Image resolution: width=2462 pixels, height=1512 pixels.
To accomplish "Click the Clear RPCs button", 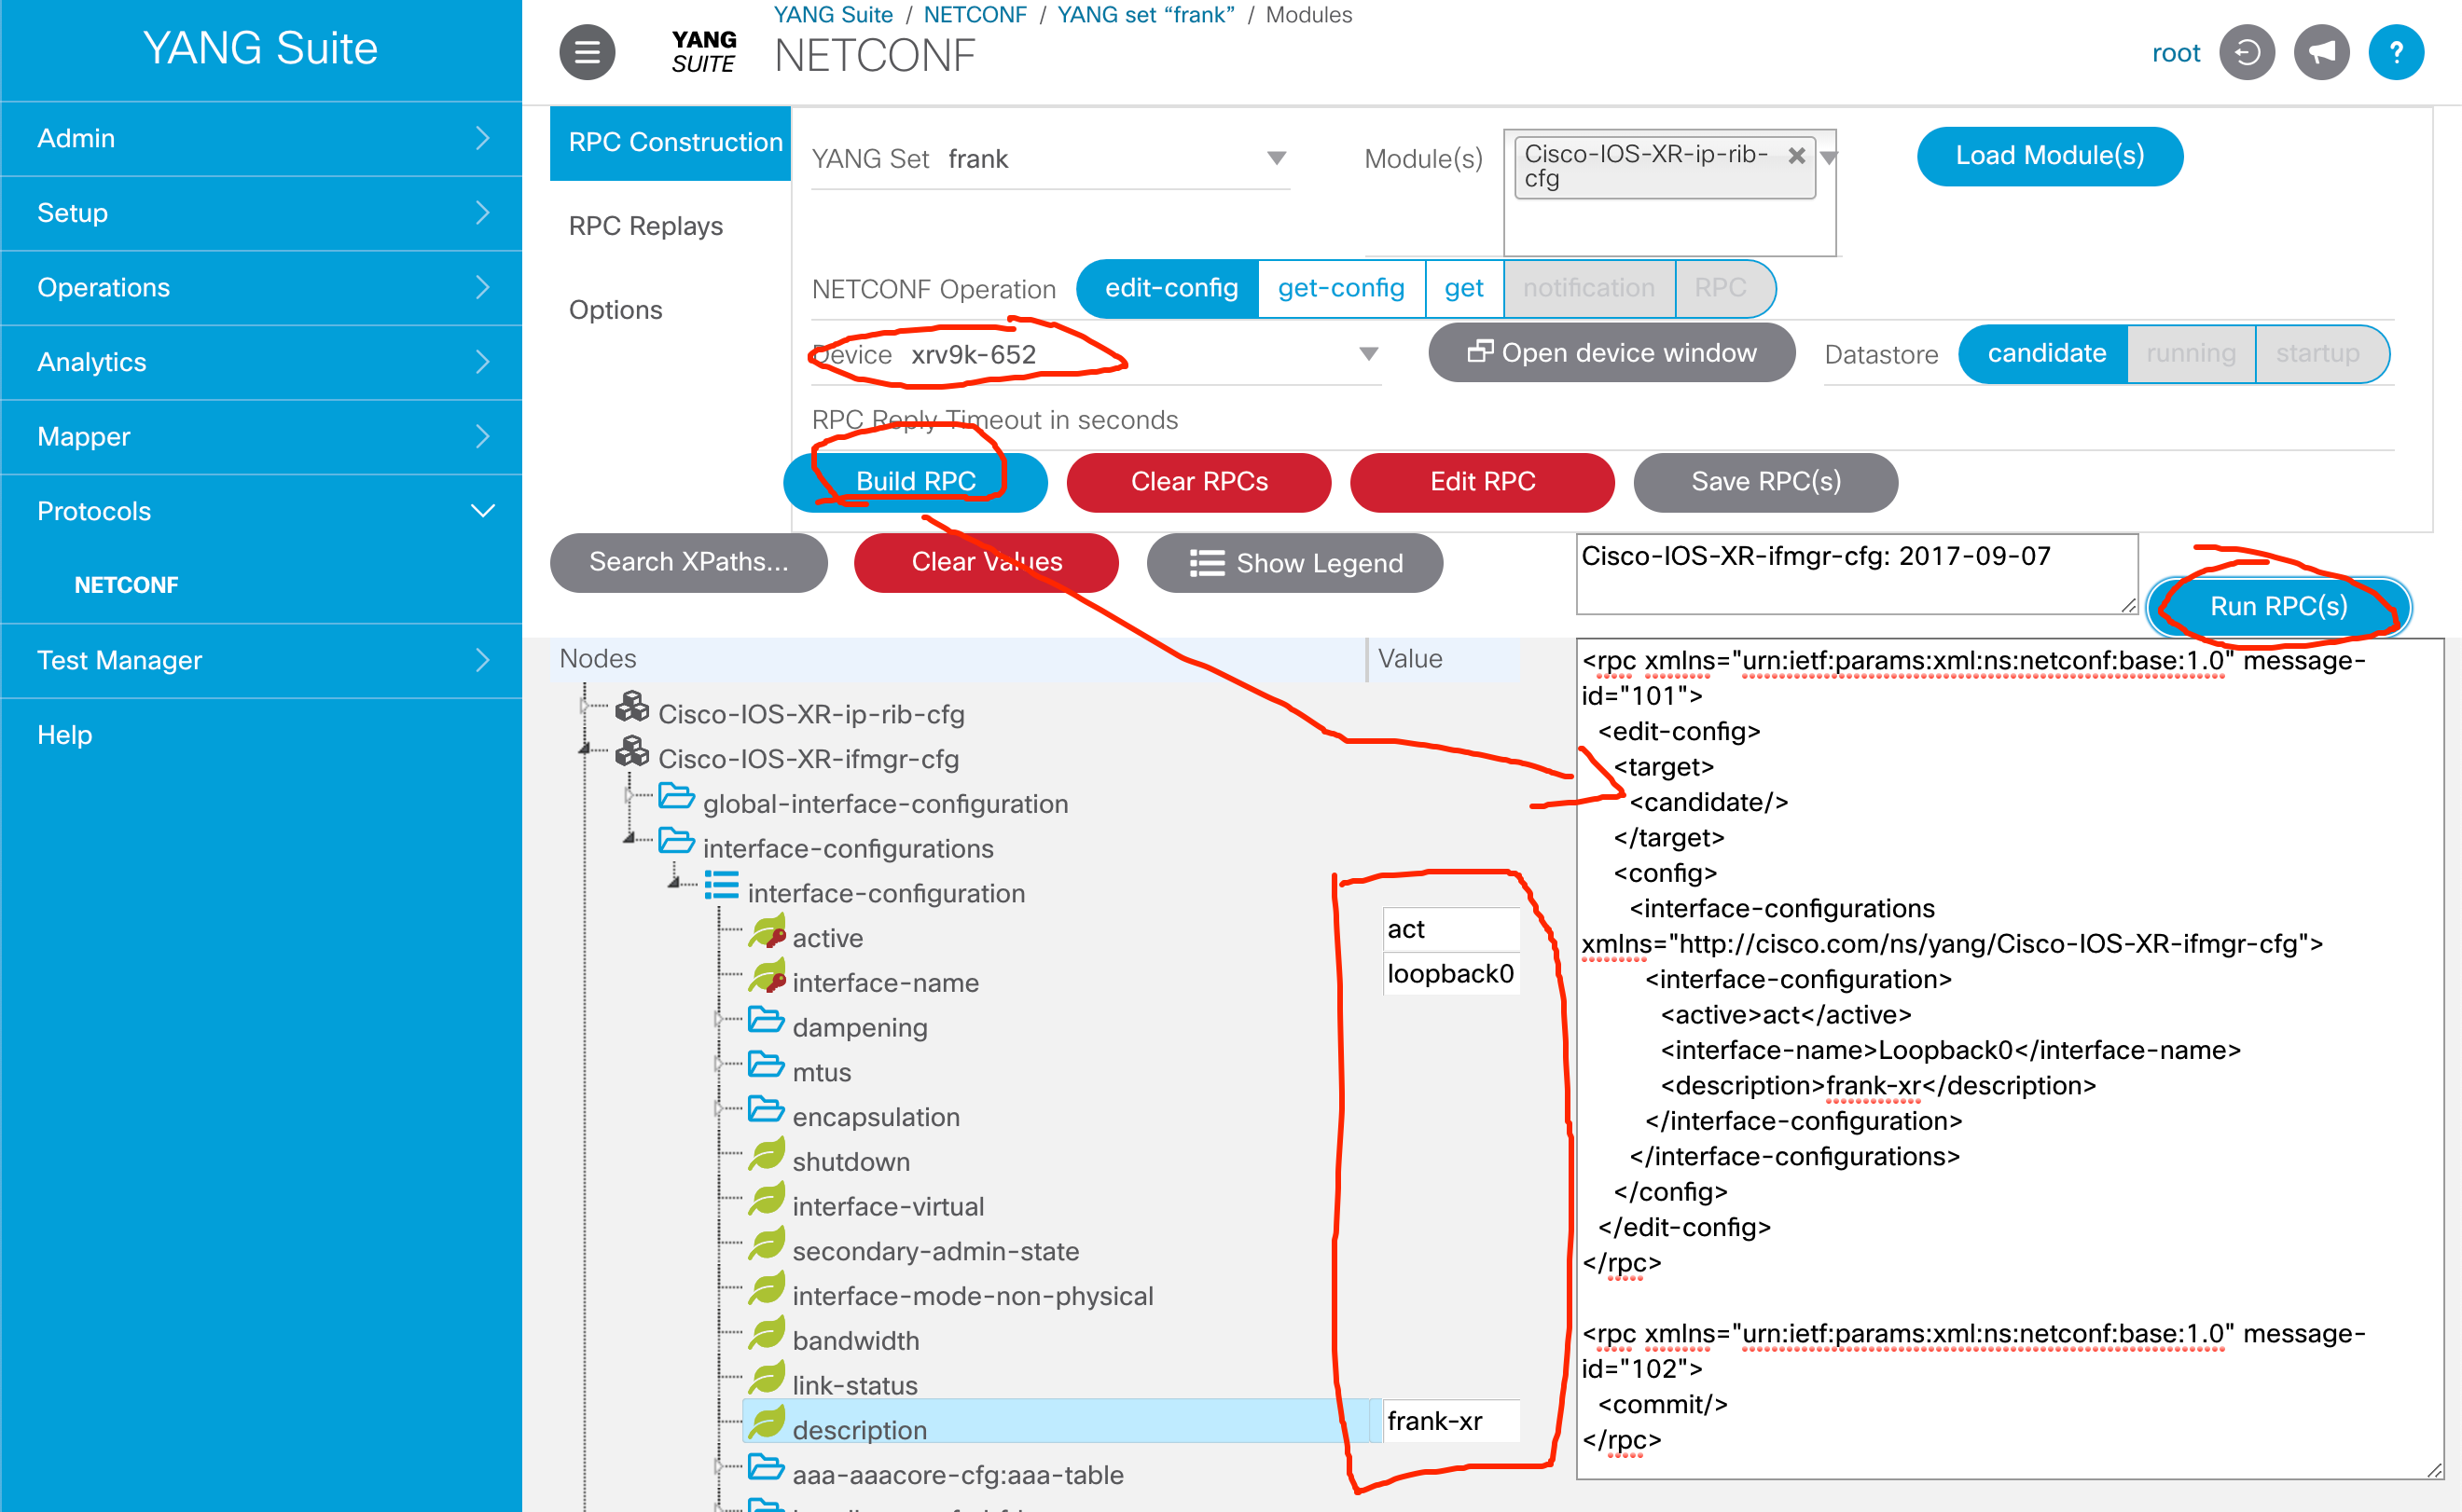I will point(1198,482).
